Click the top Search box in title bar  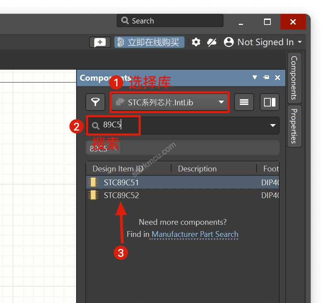click(170, 21)
